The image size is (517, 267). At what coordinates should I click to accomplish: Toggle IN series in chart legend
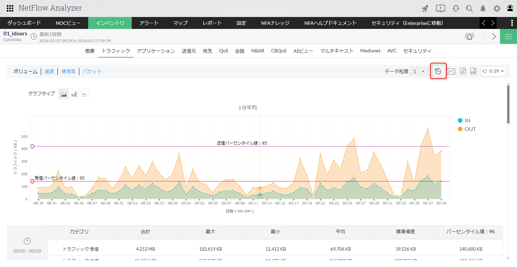(464, 120)
